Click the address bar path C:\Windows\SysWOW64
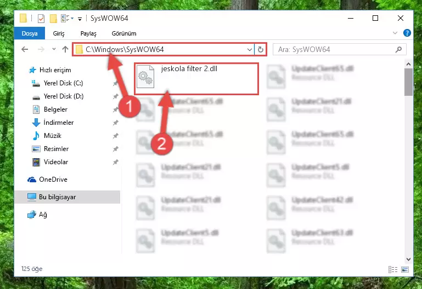The height and width of the screenshot is (289, 422). click(125, 49)
